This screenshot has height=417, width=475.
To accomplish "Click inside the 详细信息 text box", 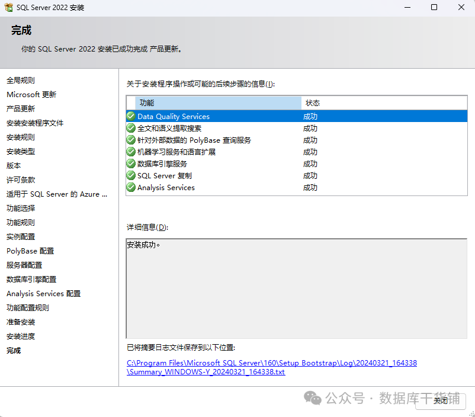I will point(297,288).
